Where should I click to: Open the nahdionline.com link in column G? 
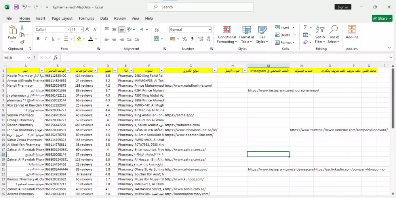click(x=188, y=85)
